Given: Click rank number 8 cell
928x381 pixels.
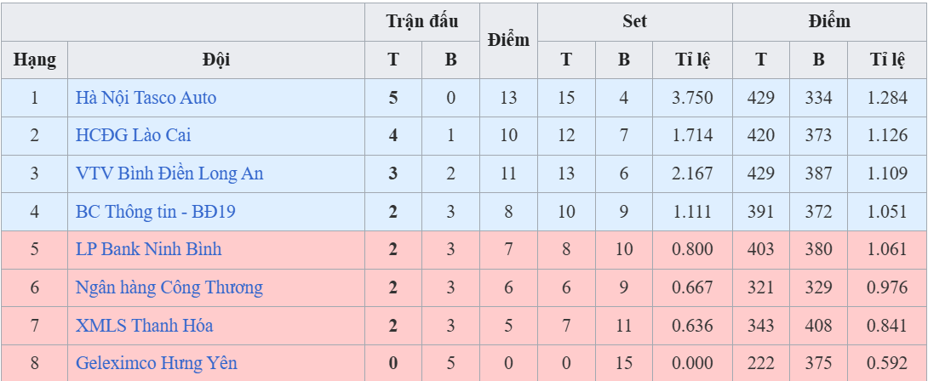Looking at the screenshot, I should (x=35, y=363).
